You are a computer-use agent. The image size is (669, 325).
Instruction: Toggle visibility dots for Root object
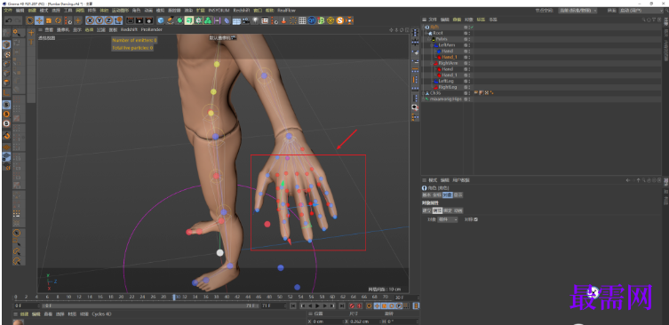[x=469, y=33]
